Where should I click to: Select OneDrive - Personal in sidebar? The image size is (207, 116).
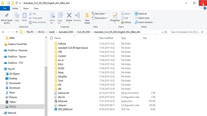click(x=16, y=50)
